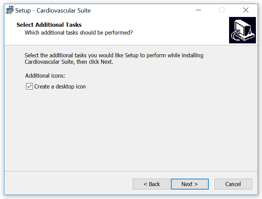
Task: Click the "Select Additional Tasks" heading
Action: click(x=49, y=25)
